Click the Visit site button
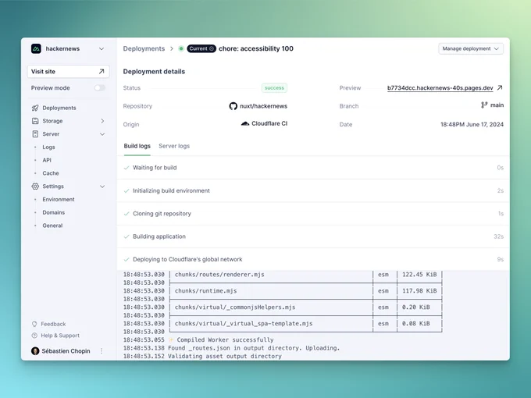 pyautogui.click(x=68, y=72)
